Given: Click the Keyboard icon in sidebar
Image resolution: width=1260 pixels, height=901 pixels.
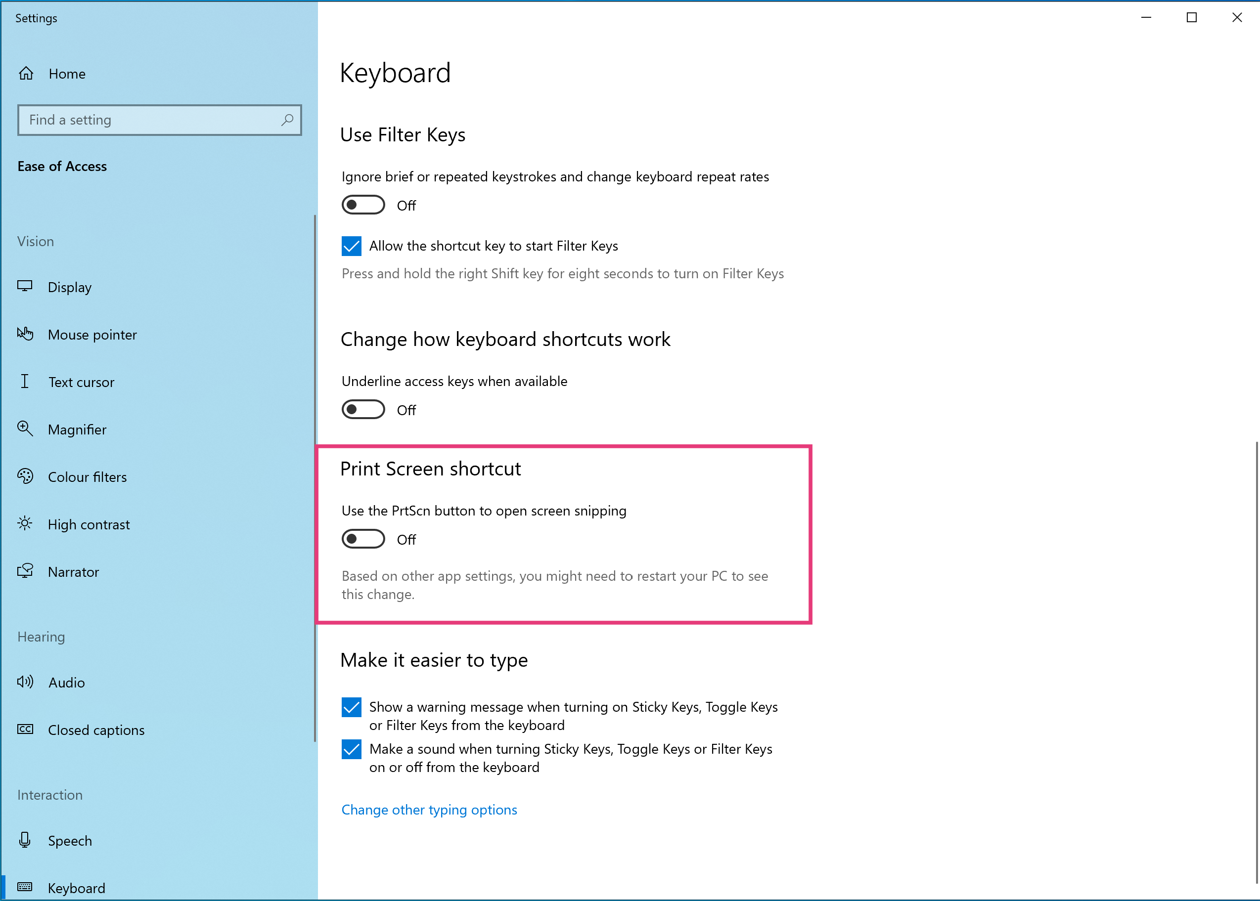Looking at the screenshot, I should coord(25,887).
